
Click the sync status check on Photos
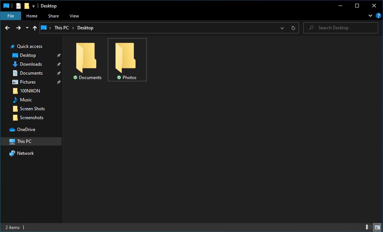119,78
